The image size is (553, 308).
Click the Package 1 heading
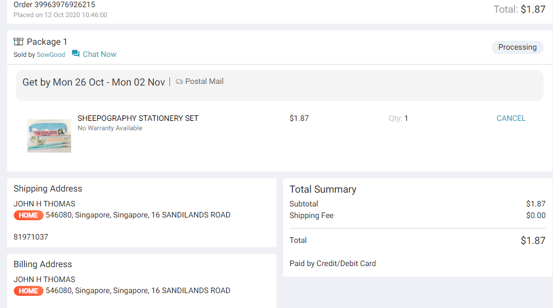(x=47, y=42)
